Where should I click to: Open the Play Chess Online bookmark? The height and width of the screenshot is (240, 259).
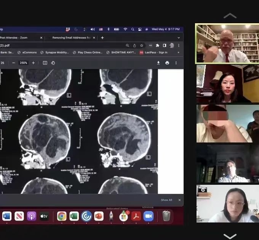88,53
